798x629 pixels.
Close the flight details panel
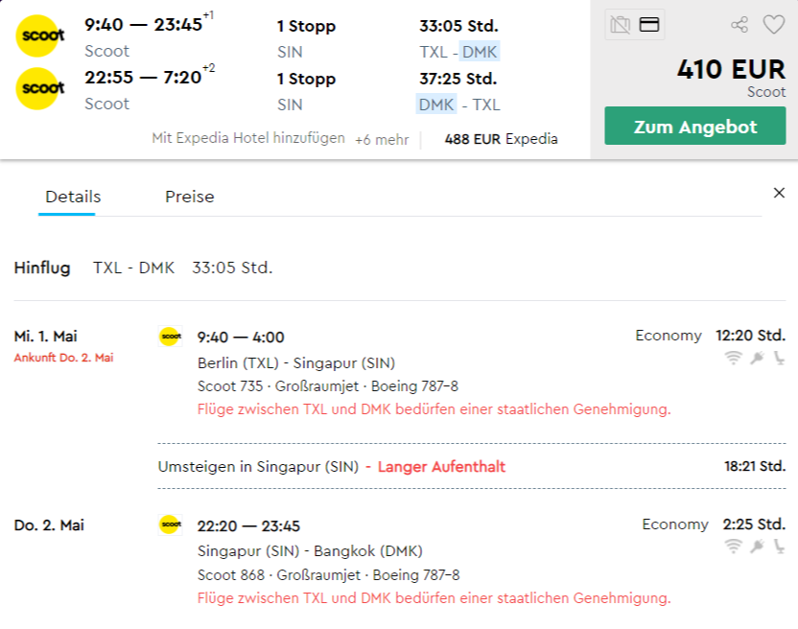point(779,192)
